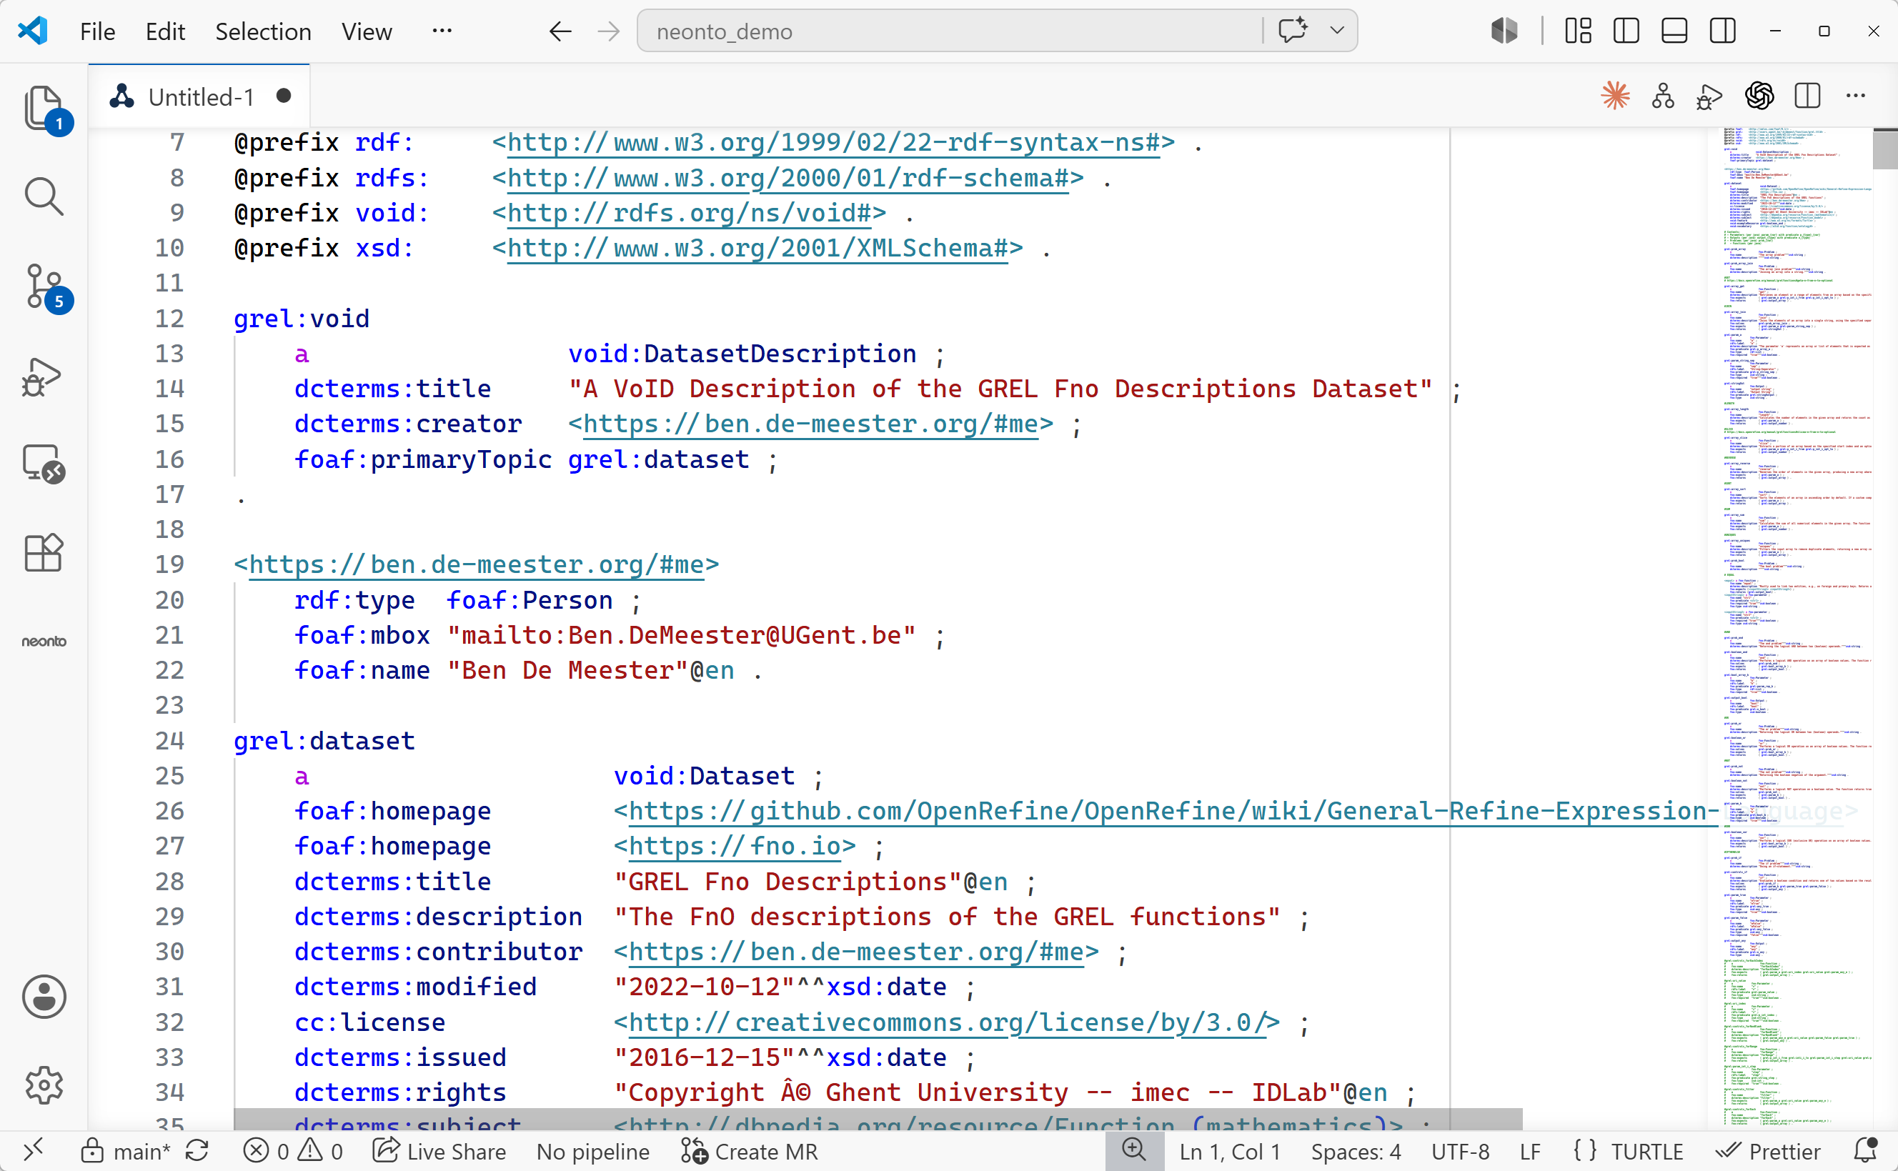This screenshot has width=1898, height=1171.
Task: Open the chat button in title bar
Action: (1293, 31)
